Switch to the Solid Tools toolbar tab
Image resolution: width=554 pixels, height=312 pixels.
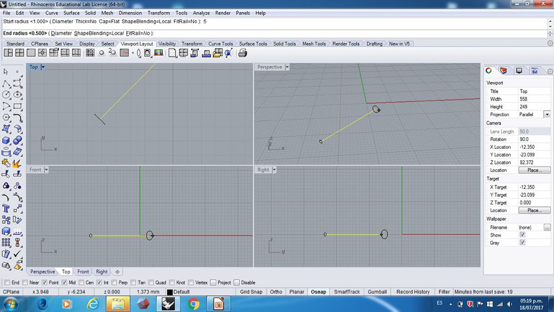pyautogui.click(x=285, y=44)
